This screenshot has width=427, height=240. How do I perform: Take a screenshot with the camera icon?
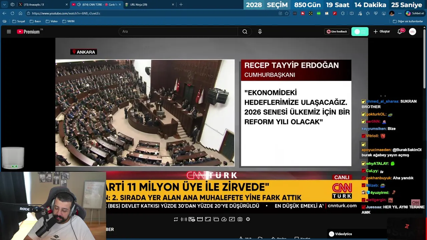click(240, 219)
